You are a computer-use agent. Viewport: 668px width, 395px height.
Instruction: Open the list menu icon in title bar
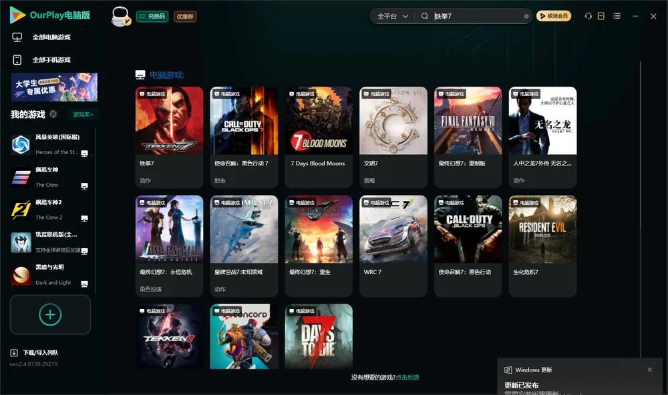[x=617, y=16]
